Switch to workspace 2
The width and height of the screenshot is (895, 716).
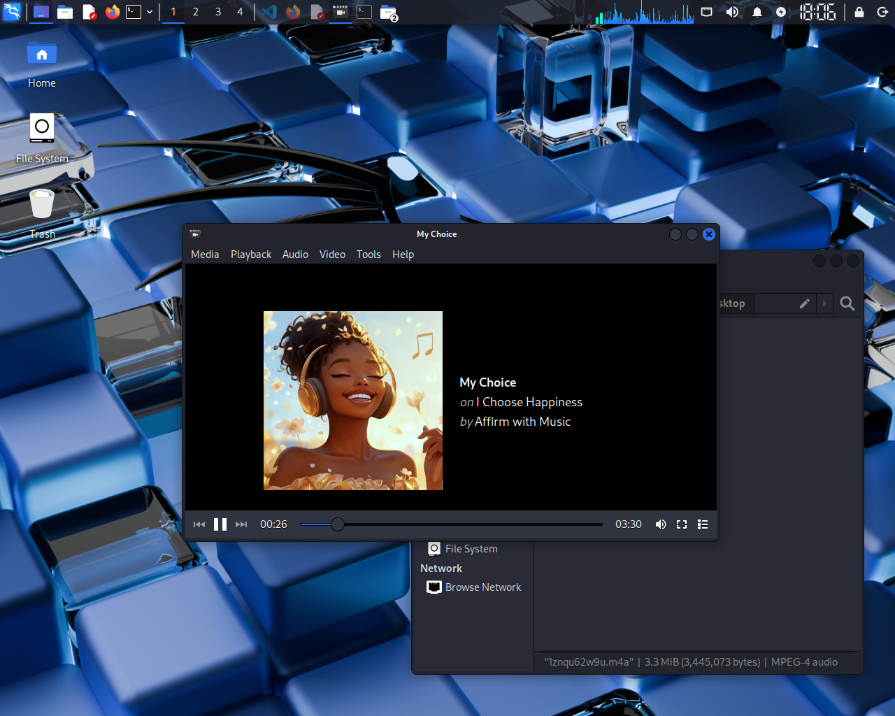pos(196,12)
